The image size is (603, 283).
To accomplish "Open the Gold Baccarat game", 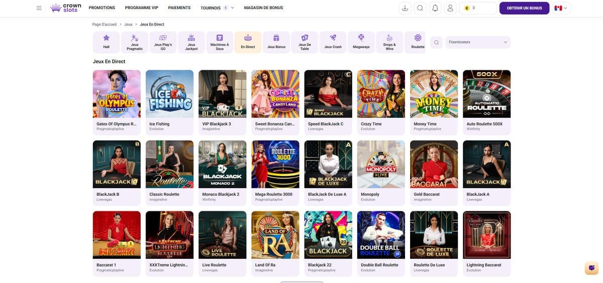I will 434,173.
